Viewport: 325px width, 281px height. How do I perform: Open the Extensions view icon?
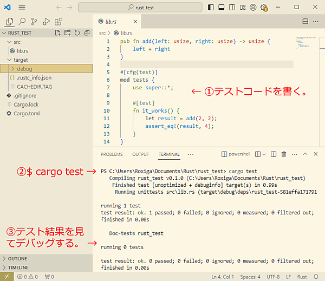click(58, 22)
